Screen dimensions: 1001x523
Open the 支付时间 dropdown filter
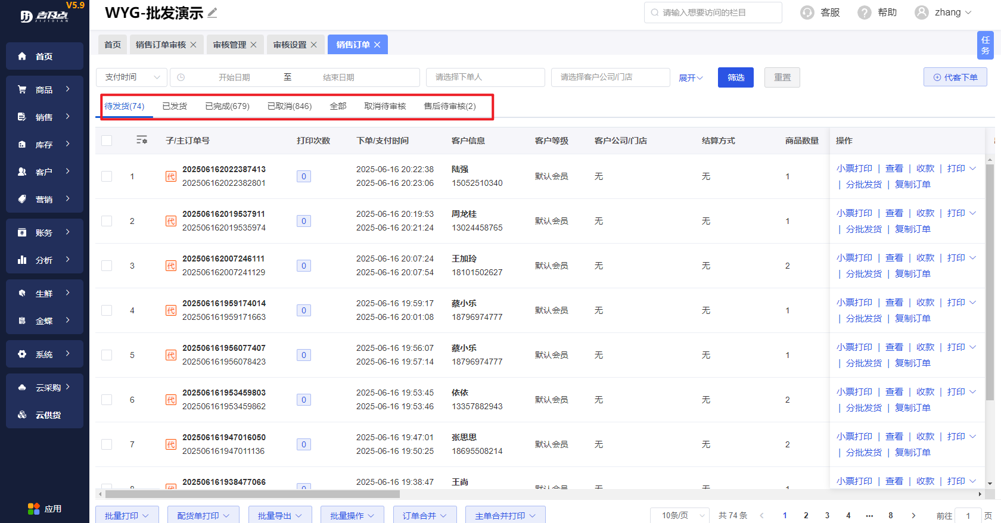[132, 77]
